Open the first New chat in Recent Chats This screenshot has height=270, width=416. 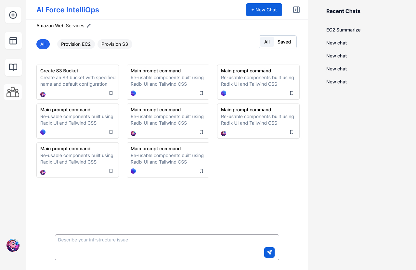337,43
